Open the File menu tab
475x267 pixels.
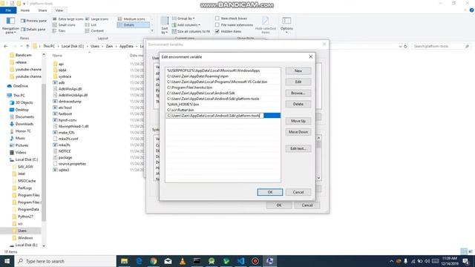click(x=8, y=10)
